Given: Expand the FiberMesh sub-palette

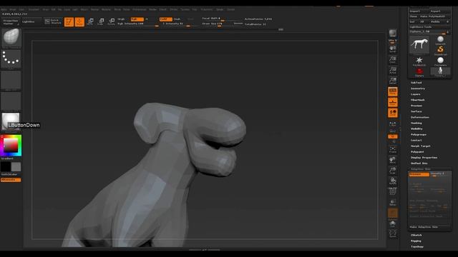Looking at the screenshot, I should click(x=417, y=100).
